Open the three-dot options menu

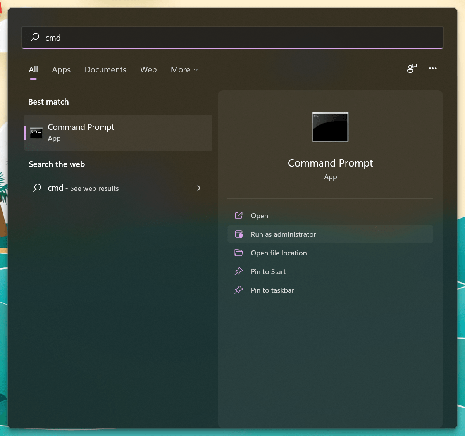pyautogui.click(x=433, y=68)
